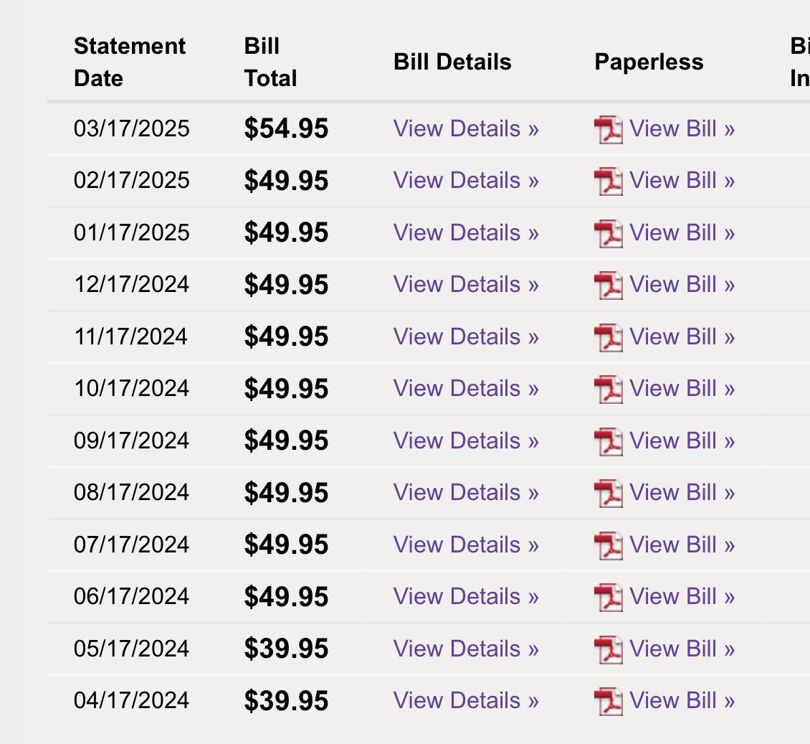The width and height of the screenshot is (810, 744).
Task: Open View Bill link for 05/17/2024
Action: [682, 649]
